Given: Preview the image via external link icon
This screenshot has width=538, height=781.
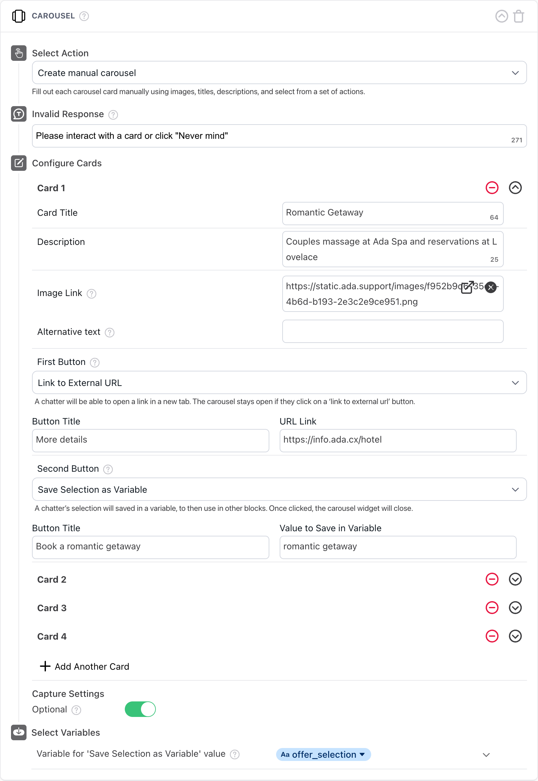Looking at the screenshot, I should pos(468,287).
